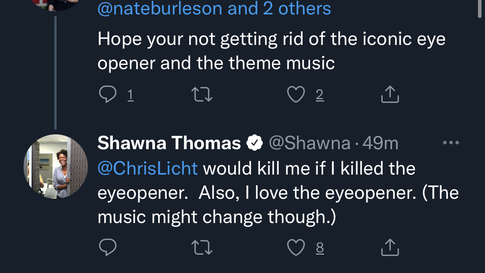
Task: Retweet the iconic eye opener tweet
Action: tap(202, 95)
